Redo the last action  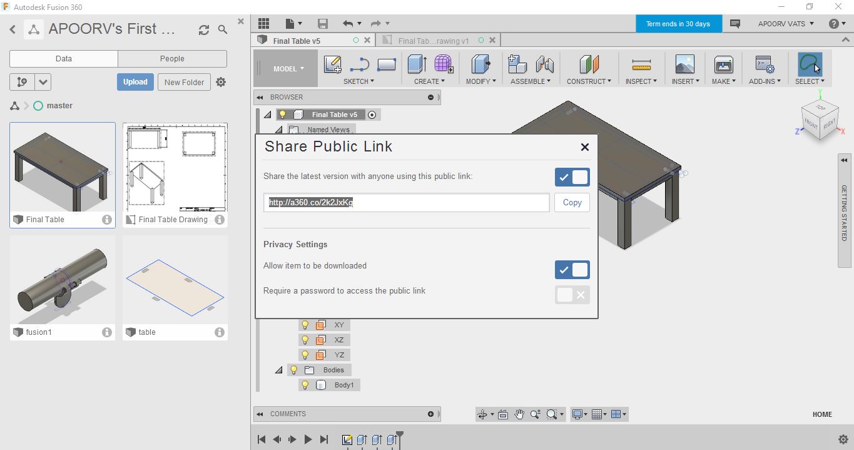point(376,23)
